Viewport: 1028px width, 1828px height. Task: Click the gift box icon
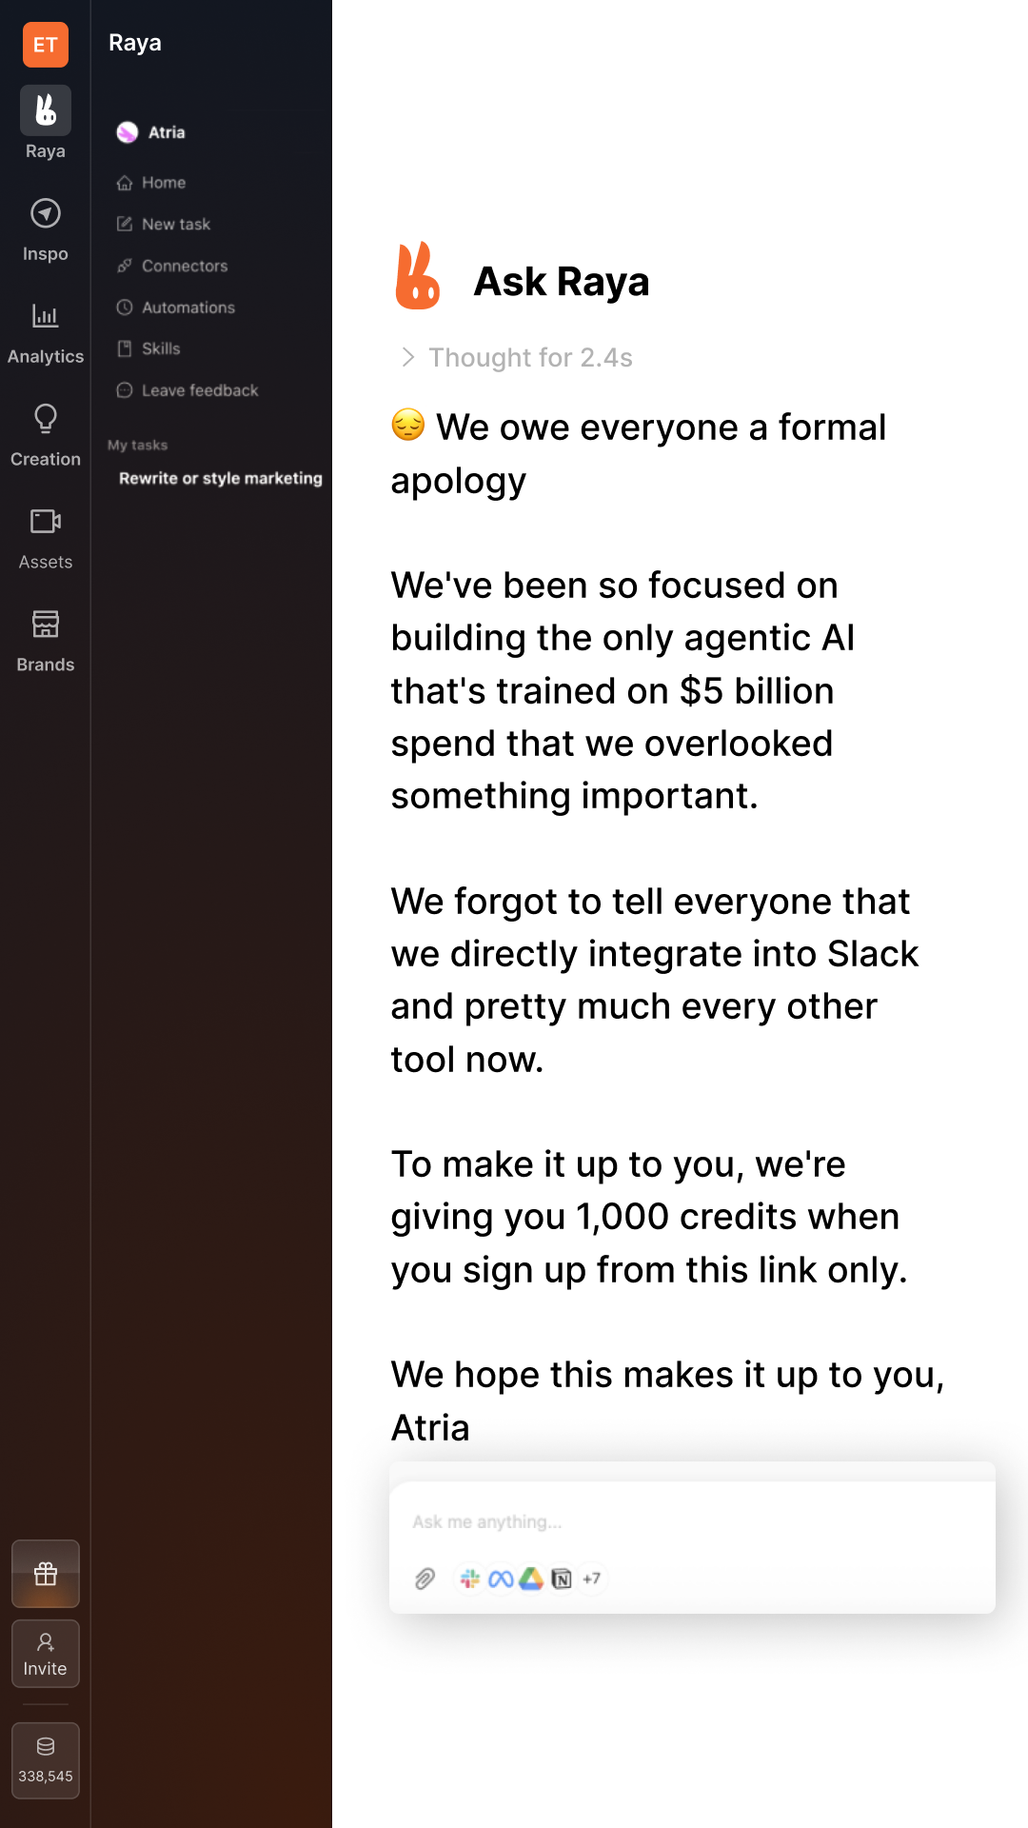[46, 1574]
